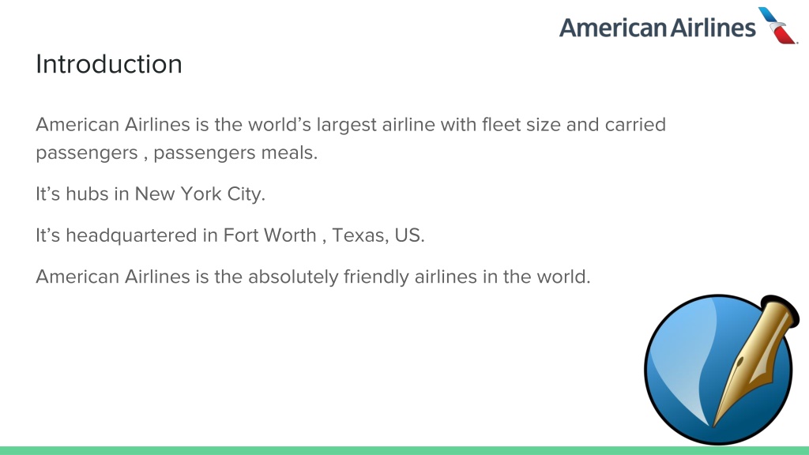Click the "passengers , passengers meals." line
Image resolution: width=809 pixels, height=455 pixels.
(176, 153)
